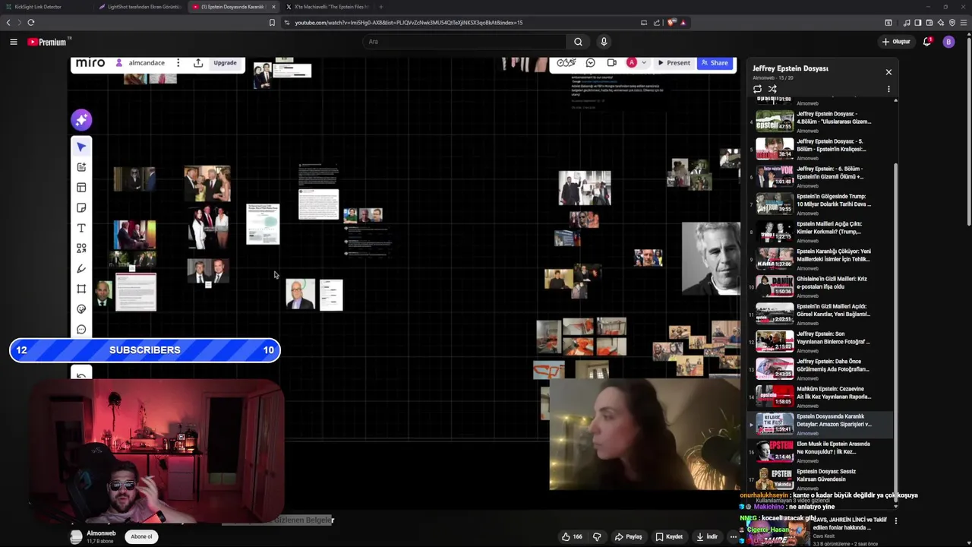Toggle playlist shuffle button

point(772,89)
